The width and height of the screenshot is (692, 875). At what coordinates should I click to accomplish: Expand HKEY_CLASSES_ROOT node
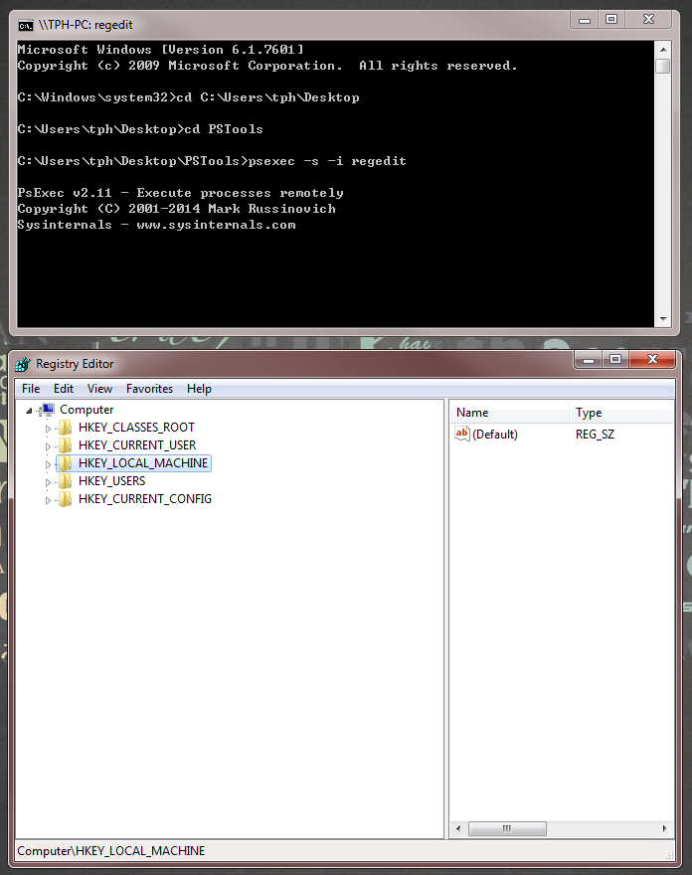tap(48, 430)
